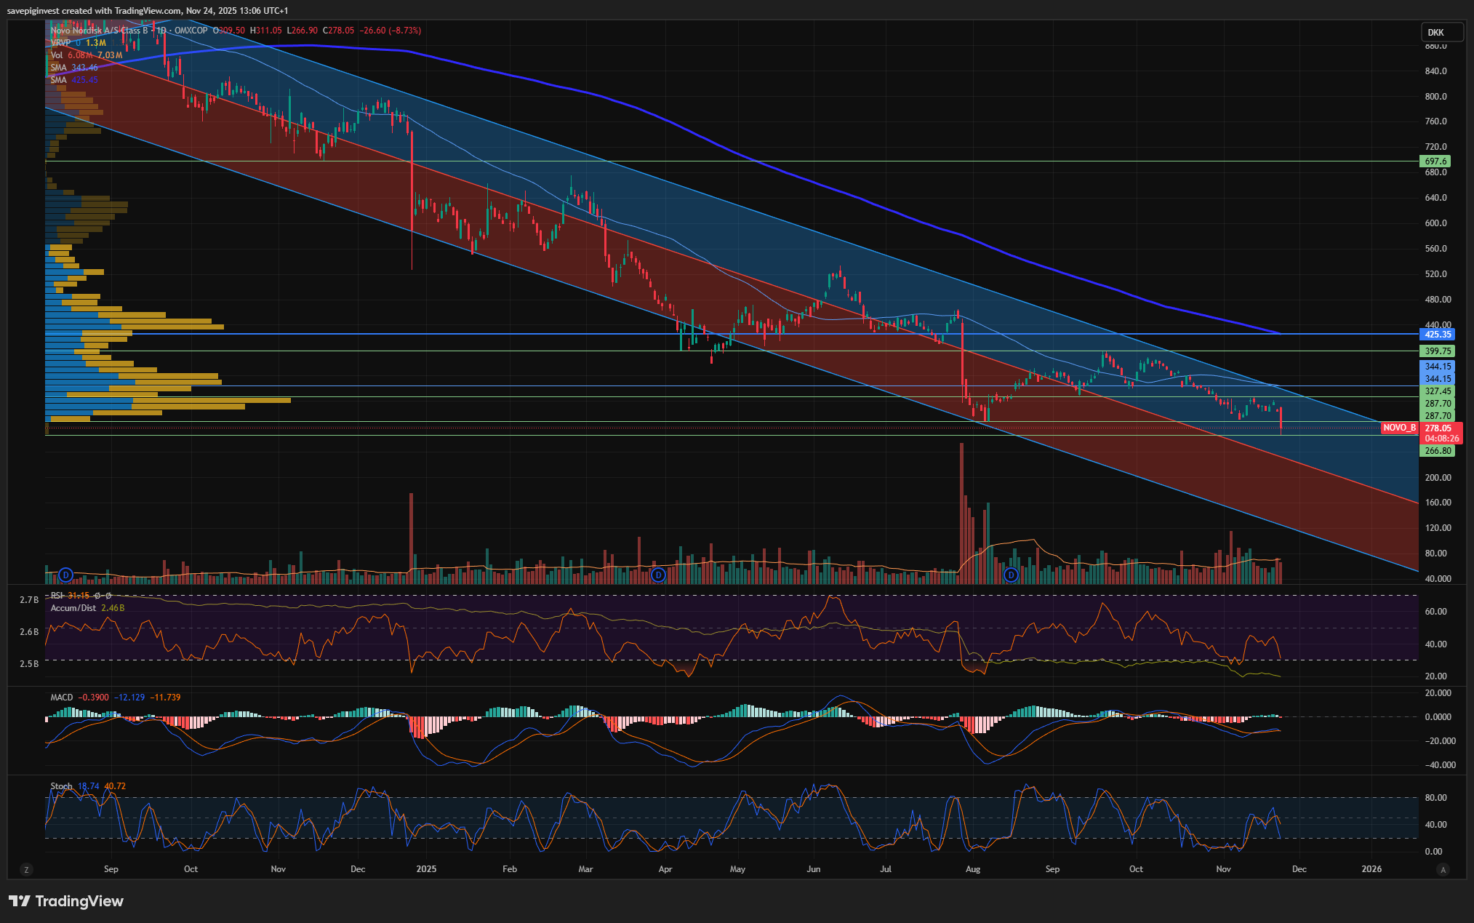This screenshot has width=1474, height=923.
Task: Select the SMA 343.46 indicator legend
Action: (x=58, y=68)
